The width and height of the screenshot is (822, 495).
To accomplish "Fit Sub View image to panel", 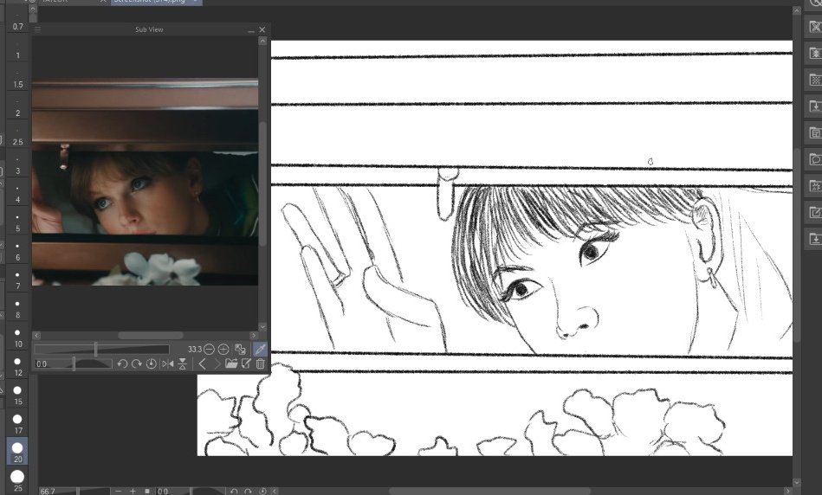I will click(x=240, y=350).
